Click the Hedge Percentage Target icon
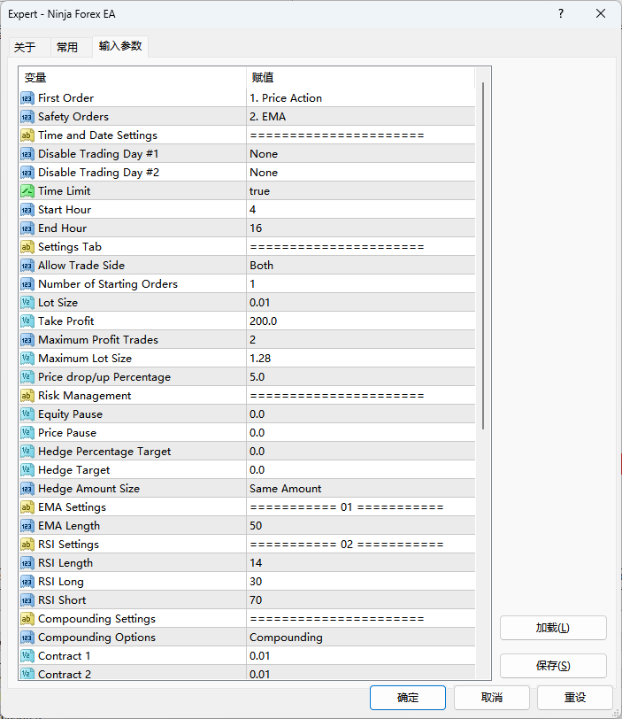622x719 pixels. (27, 452)
